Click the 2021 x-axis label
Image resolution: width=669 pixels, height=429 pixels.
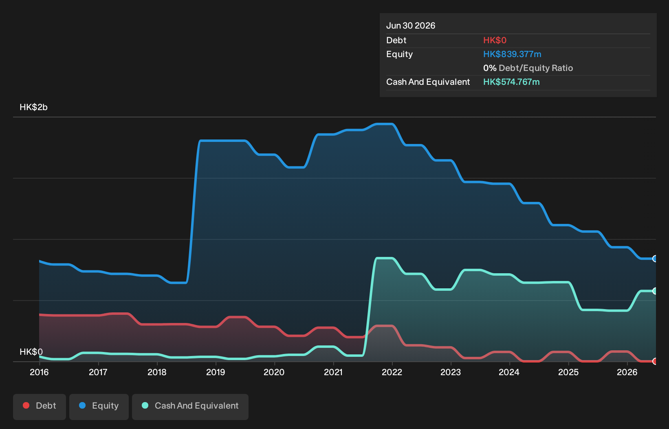click(333, 372)
